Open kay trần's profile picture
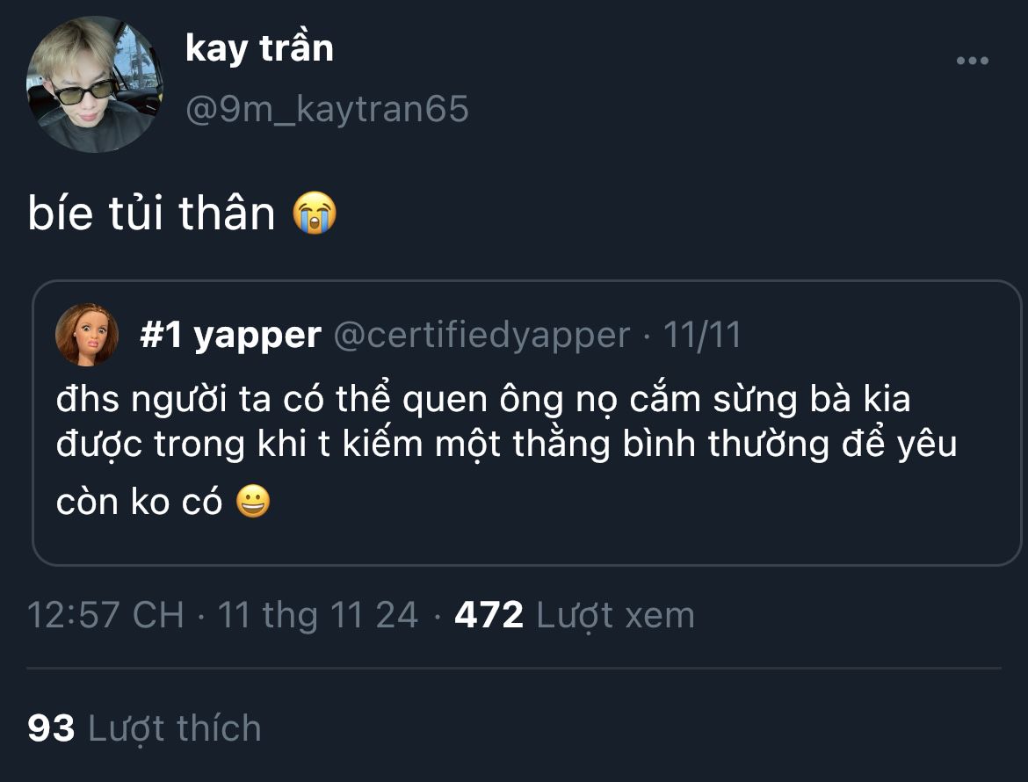1028x782 pixels. 94,84
